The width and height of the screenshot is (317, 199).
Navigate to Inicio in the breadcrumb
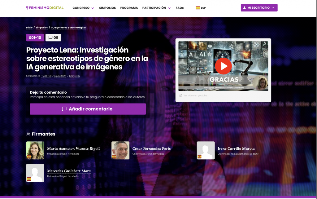pos(29,28)
